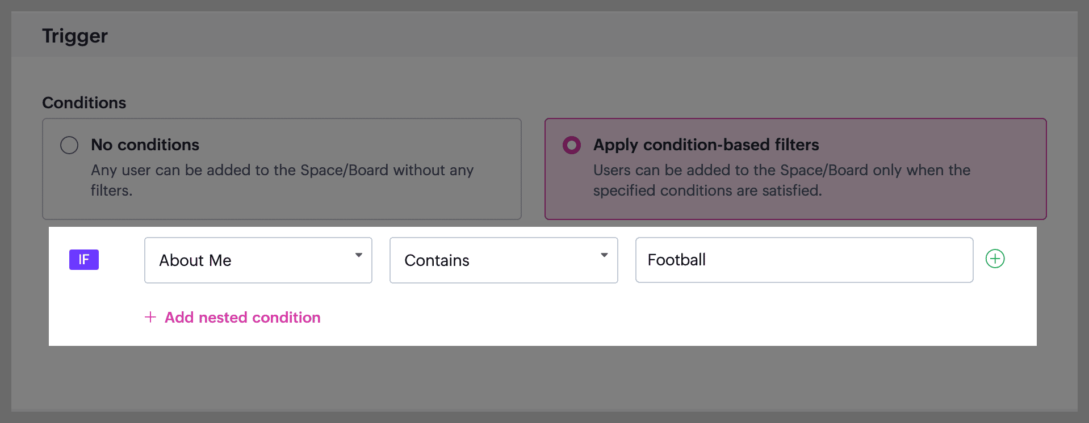Click the Apply condition-based filters title text
The height and width of the screenshot is (423, 1089).
click(706, 145)
